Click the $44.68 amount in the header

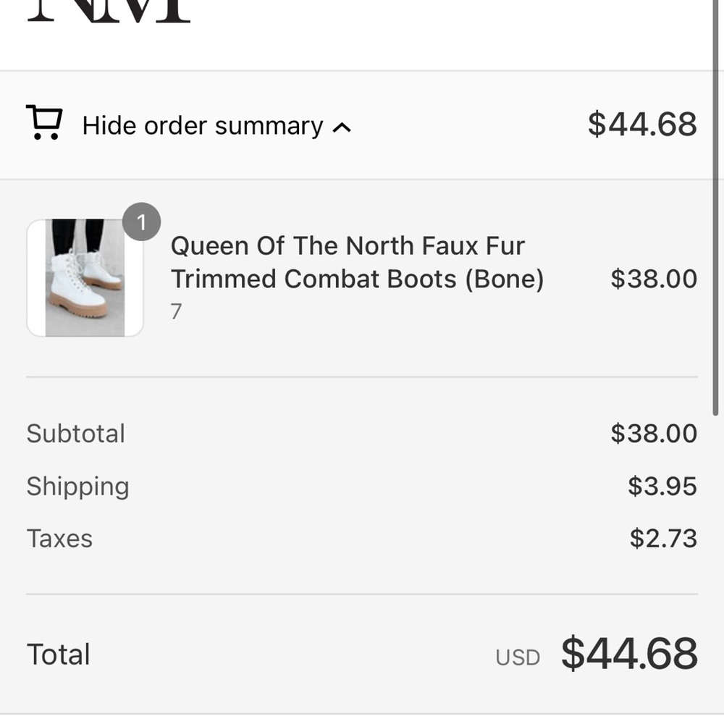641,125
